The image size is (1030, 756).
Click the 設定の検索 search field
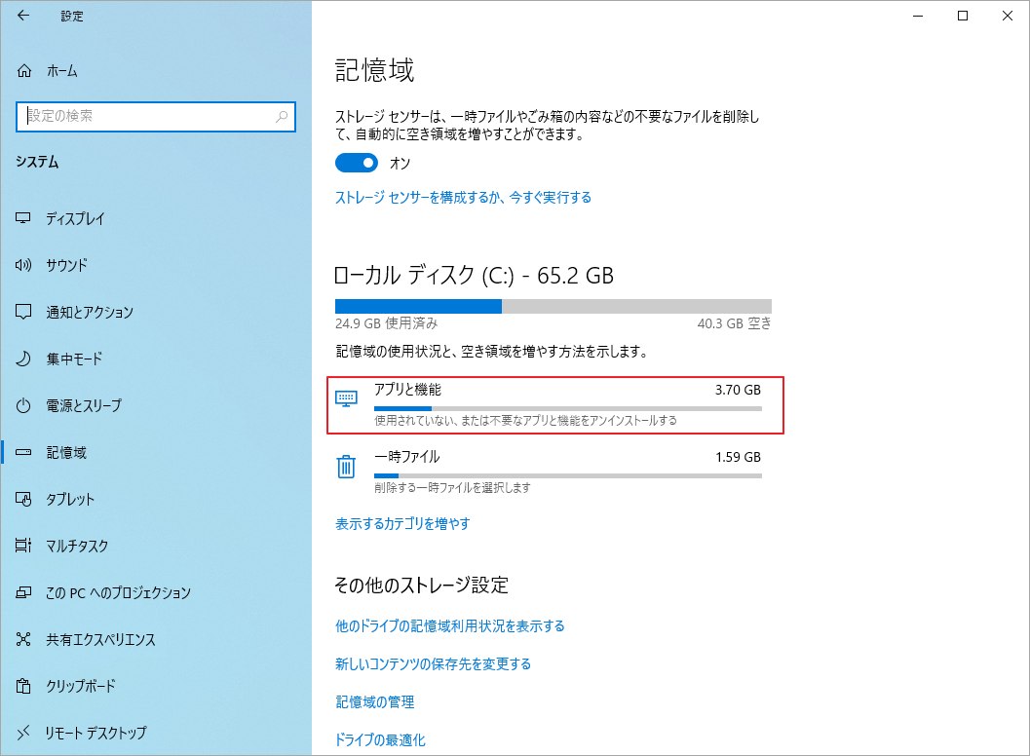point(146,116)
